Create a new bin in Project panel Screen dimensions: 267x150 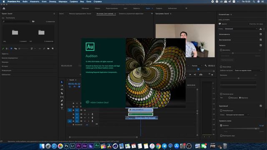(x=48, y=49)
